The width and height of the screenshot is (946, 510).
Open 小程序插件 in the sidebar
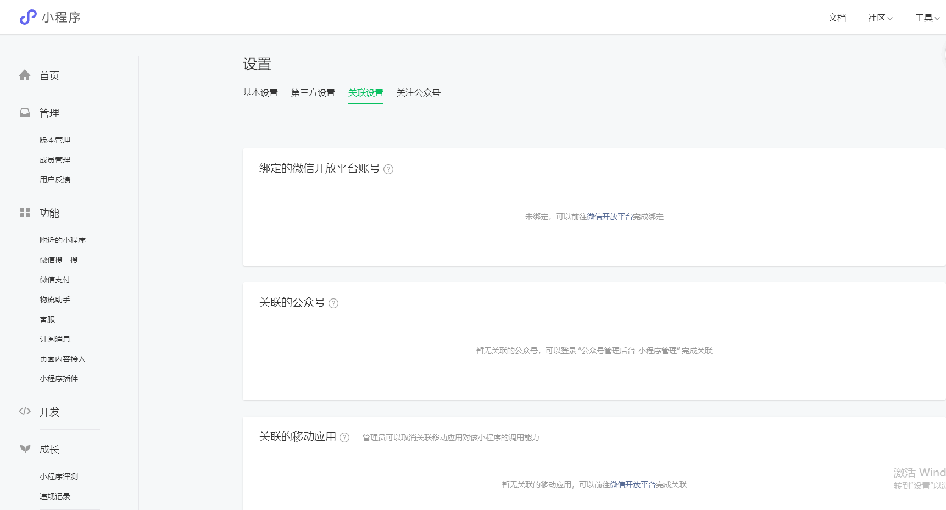click(x=59, y=379)
